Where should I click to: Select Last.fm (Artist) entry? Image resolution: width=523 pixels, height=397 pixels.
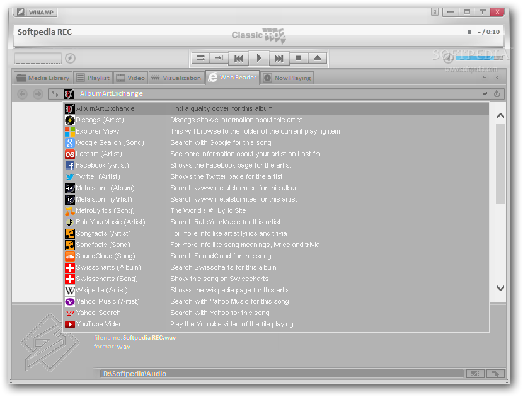[277, 154]
